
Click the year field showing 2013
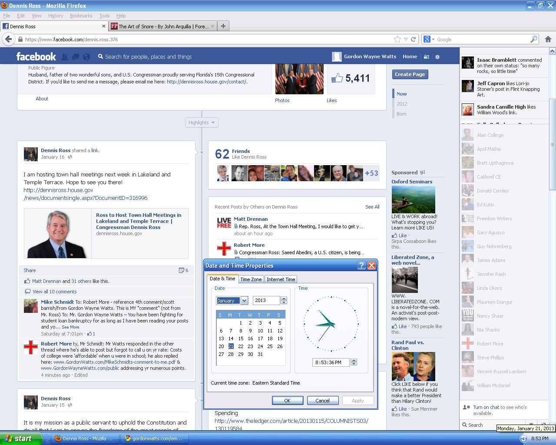pos(267,300)
